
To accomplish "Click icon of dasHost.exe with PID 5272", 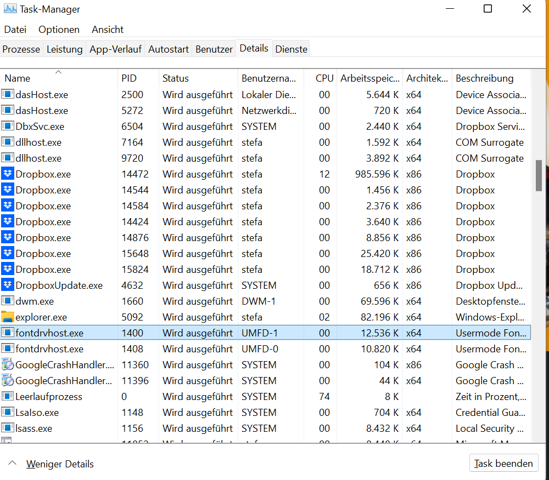I will pos(7,110).
